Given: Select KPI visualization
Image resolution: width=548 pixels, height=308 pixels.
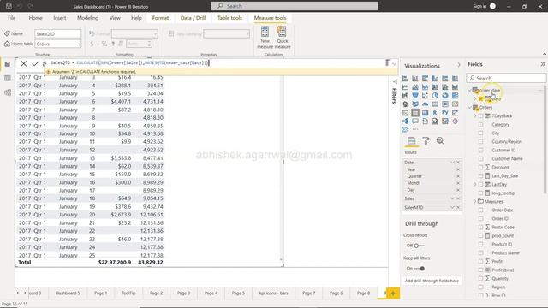Looking at the screenshot, I should [455, 104].
